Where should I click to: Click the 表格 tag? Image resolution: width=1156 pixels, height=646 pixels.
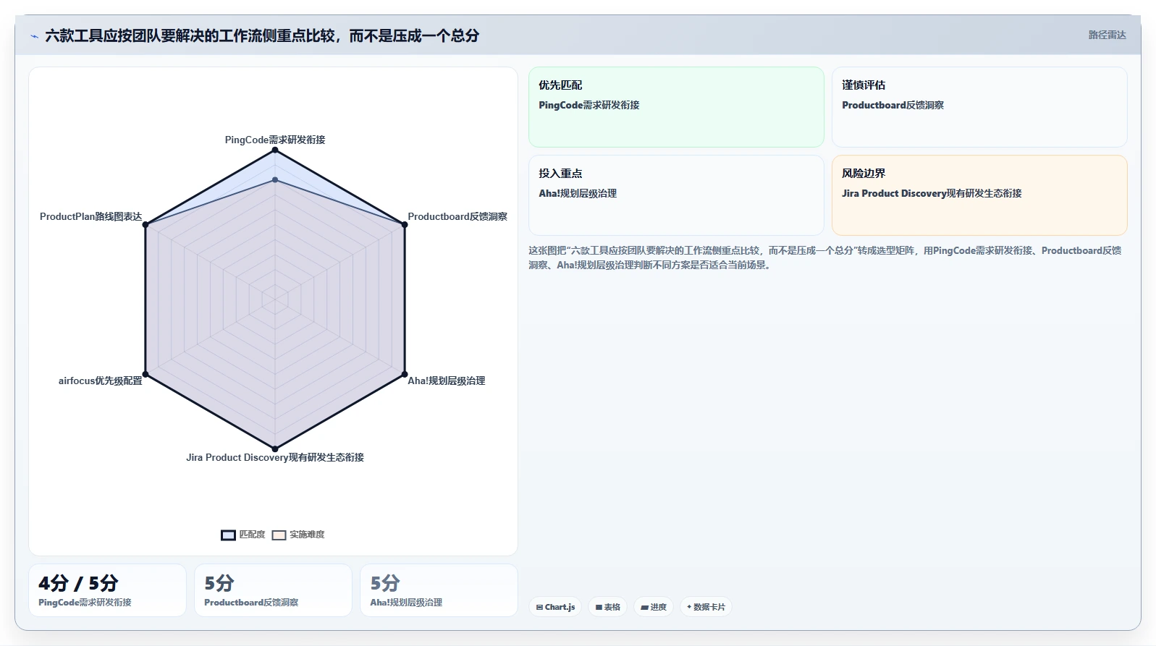tap(607, 607)
